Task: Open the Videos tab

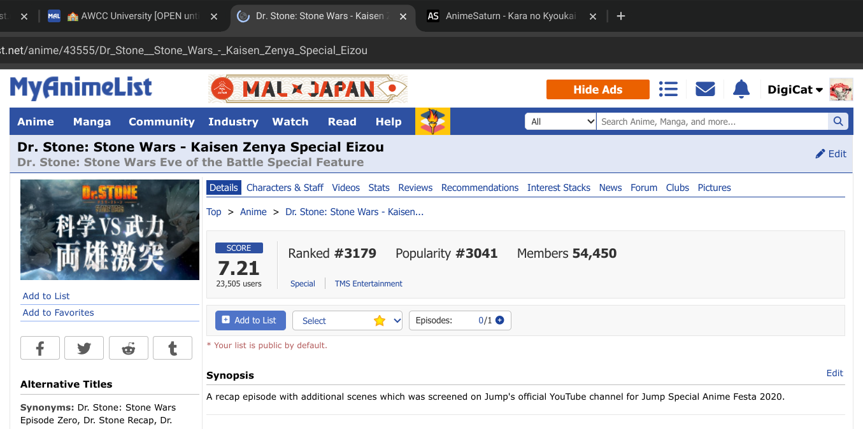Action: [x=346, y=188]
